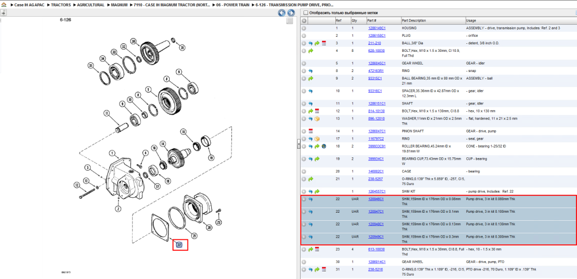
Task: Click the red list icon on PINION SHAFT row
Action: click(x=310, y=131)
